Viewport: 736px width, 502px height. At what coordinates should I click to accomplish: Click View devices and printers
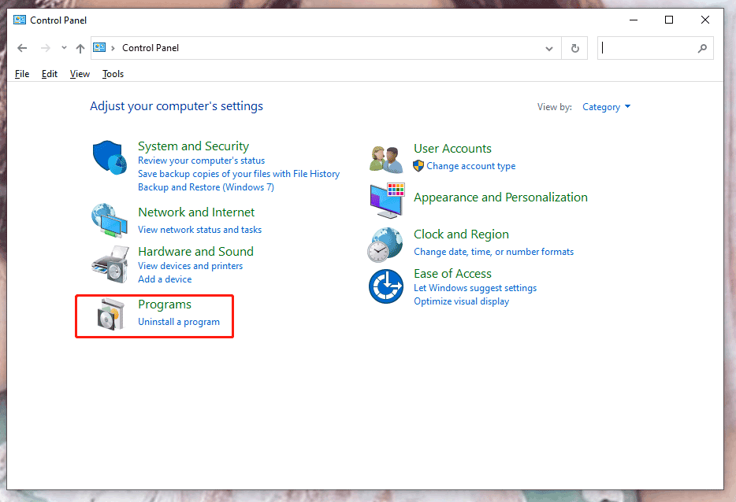pyautogui.click(x=191, y=266)
